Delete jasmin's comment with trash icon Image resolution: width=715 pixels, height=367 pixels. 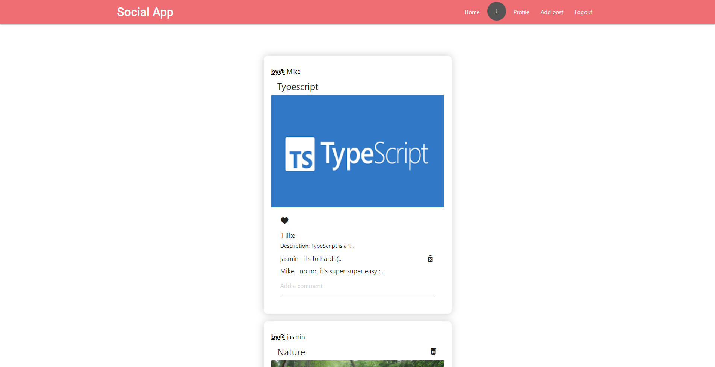click(x=430, y=259)
